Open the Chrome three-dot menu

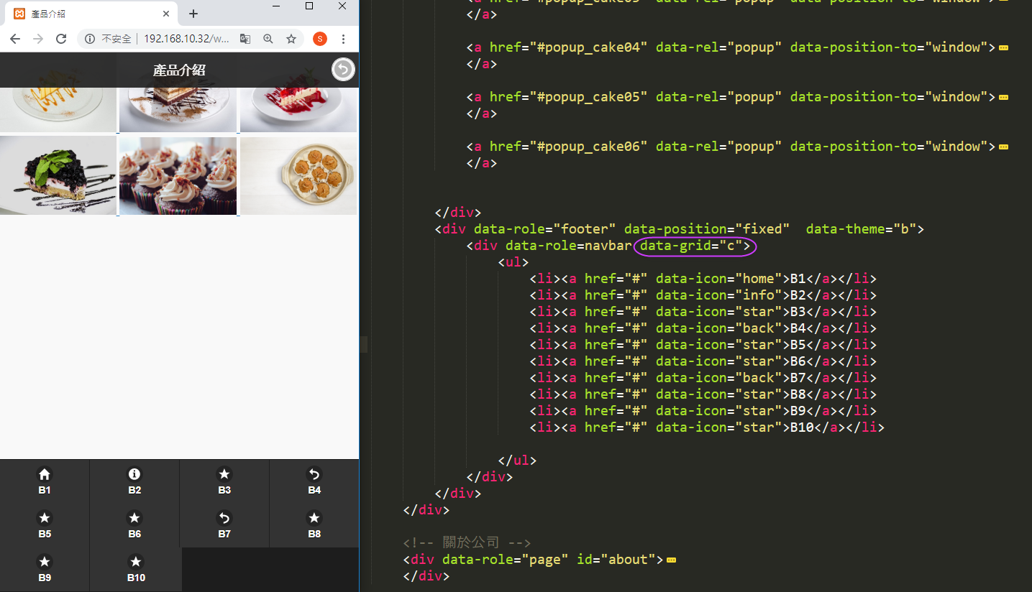[x=344, y=39]
